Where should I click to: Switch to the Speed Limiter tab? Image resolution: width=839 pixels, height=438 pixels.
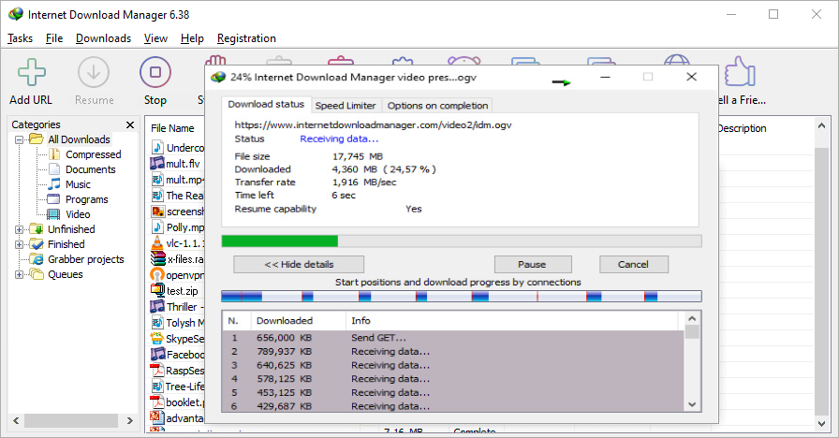pyautogui.click(x=346, y=105)
